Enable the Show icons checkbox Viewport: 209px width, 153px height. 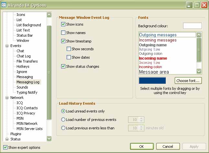coord(63,24)
